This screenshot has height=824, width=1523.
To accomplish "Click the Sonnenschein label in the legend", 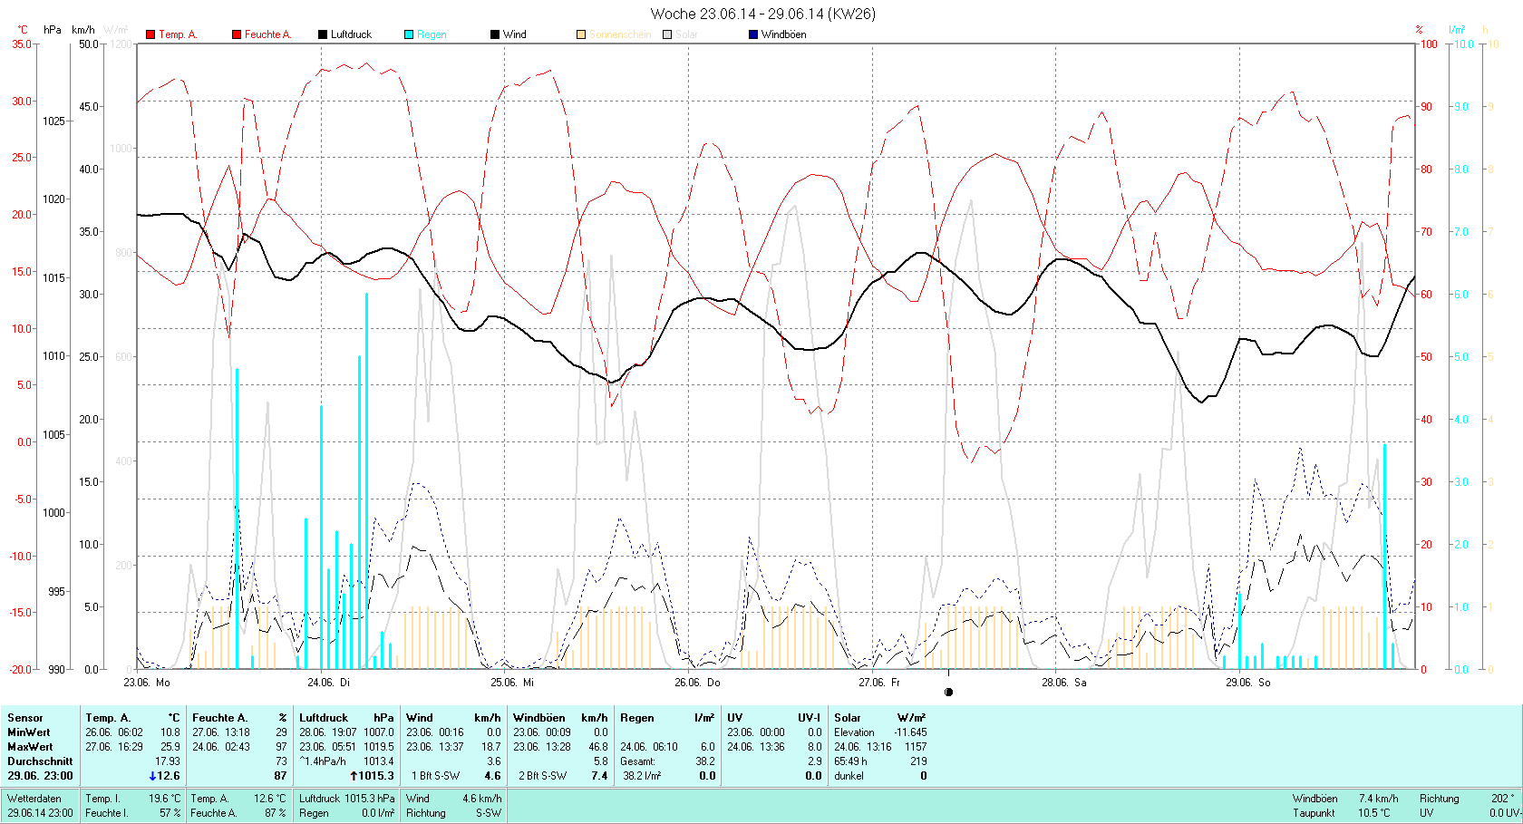I will pos(620,34).
